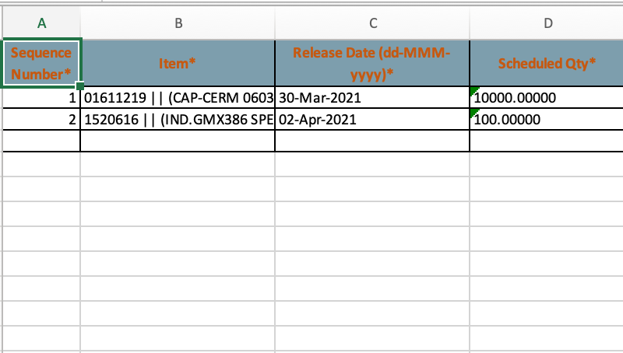
Task: Select column A header
Action: tap(41, 23)
